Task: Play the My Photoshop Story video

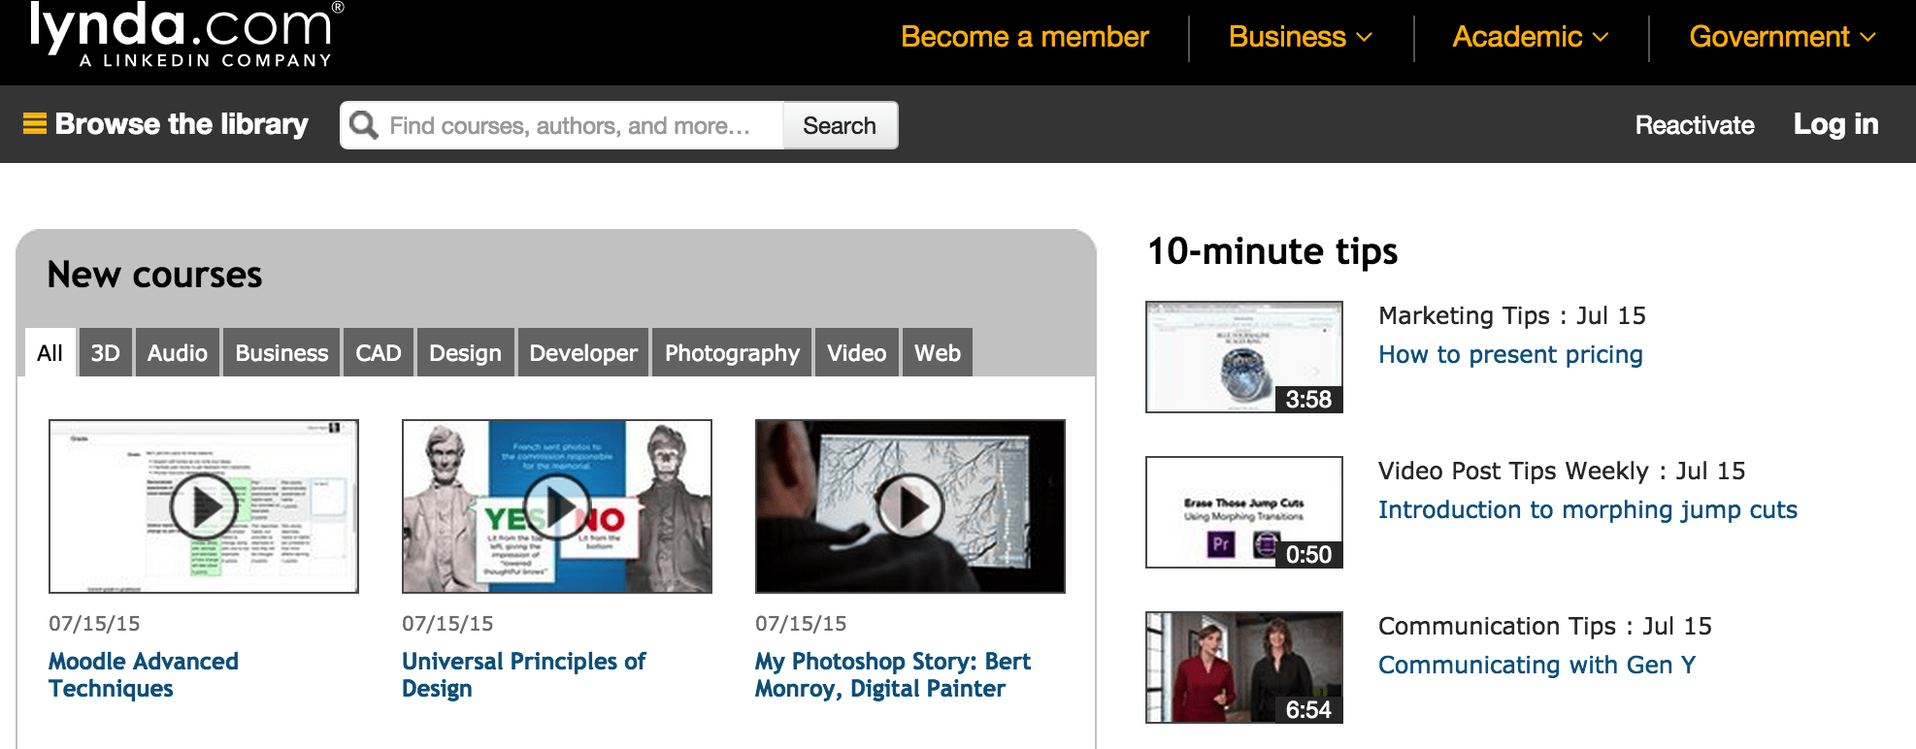Action: 910,506
